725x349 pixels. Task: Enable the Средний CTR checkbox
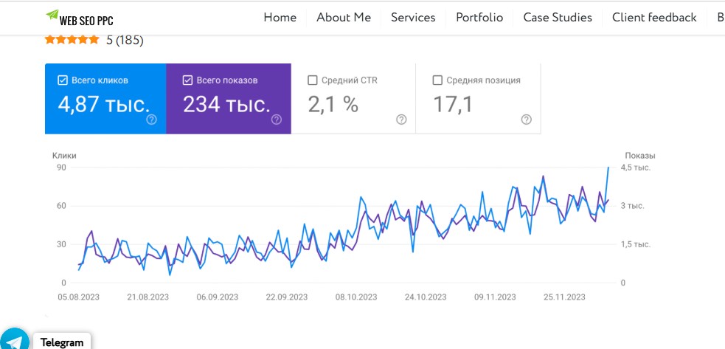(x=313, y=80)
